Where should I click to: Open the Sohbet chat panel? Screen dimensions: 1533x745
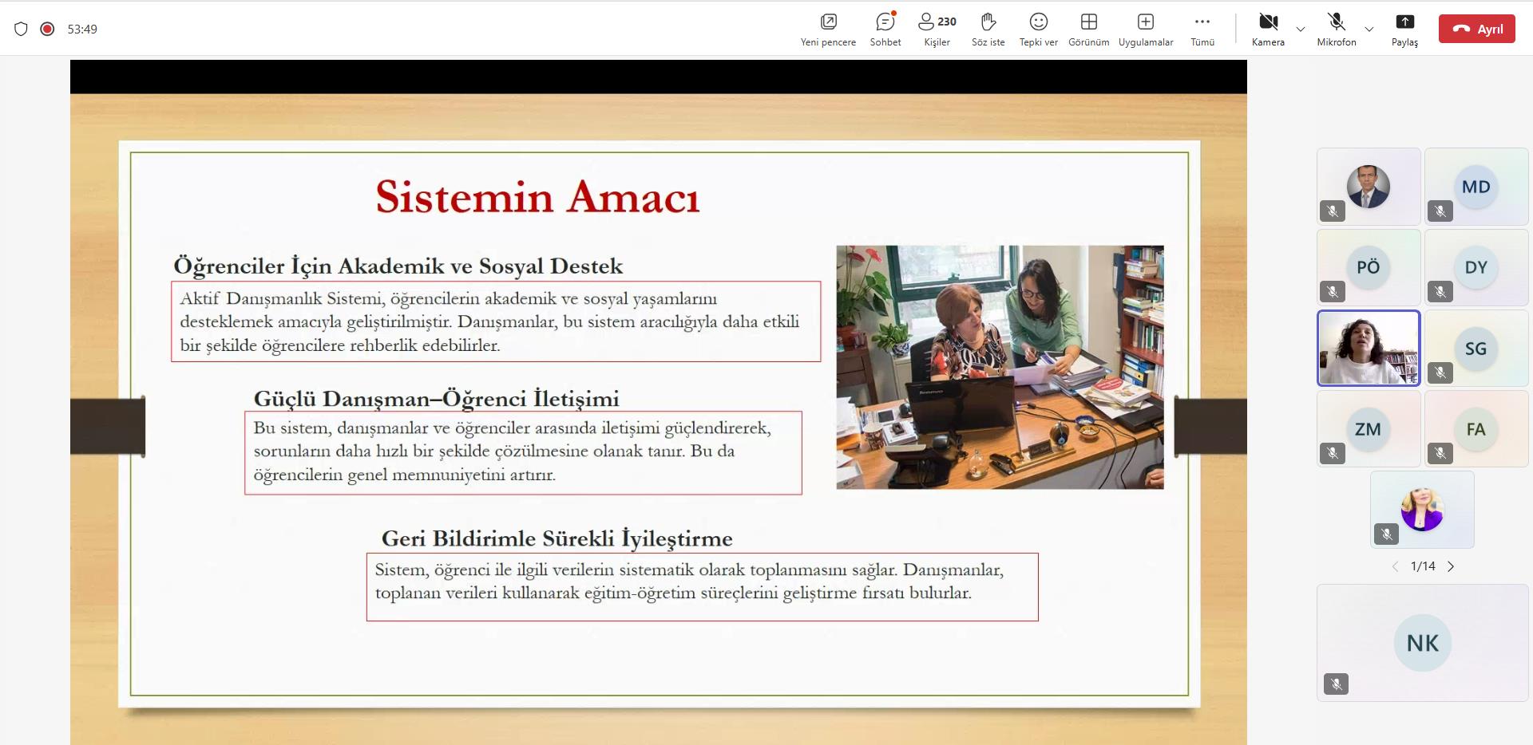(x=885, y=29)
